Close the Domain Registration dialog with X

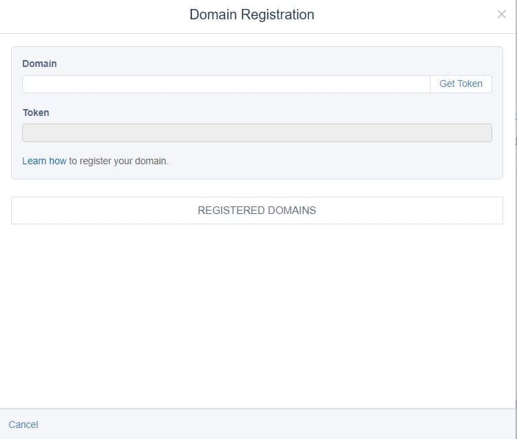coord(501,14)
